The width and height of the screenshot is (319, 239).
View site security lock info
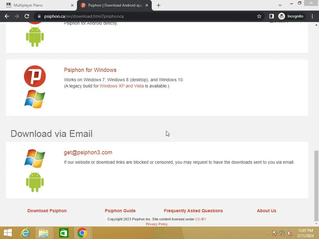coord(39,16)
